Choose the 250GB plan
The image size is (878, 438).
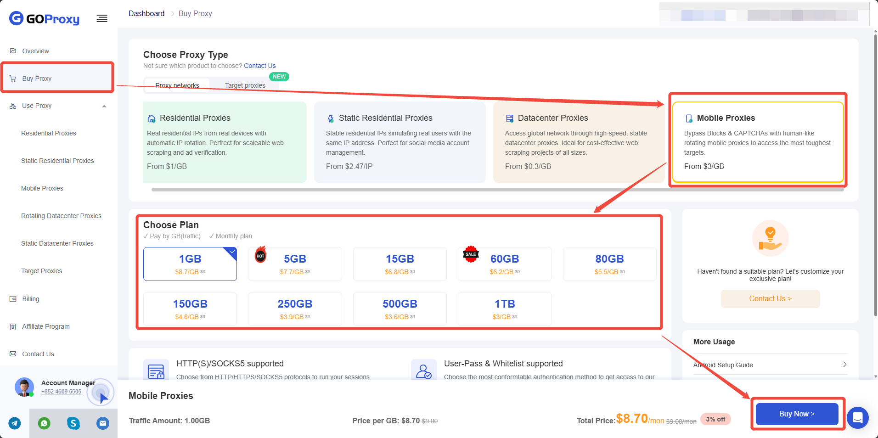pyautogui.click(x=295, y=309)
